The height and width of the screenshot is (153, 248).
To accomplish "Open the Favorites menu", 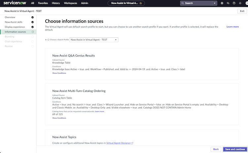I will point(43,3).
